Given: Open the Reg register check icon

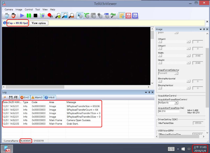Looking at the screenshot, I should click(113, 16).
